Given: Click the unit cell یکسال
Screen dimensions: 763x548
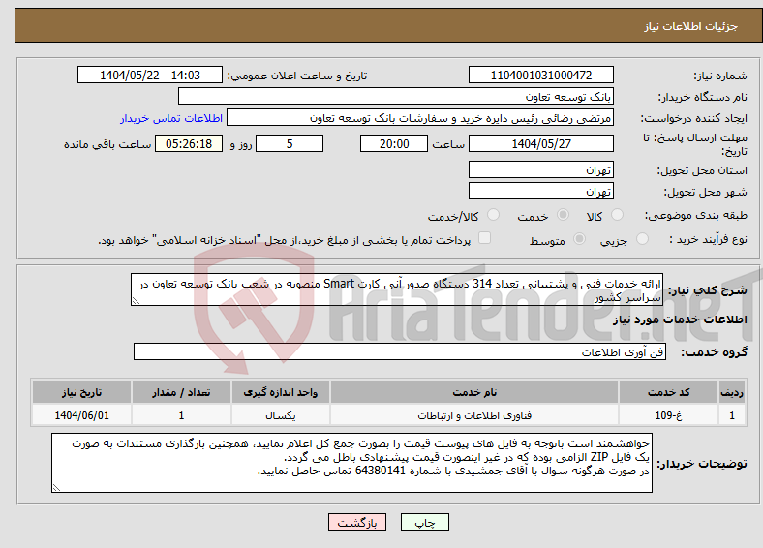Looking at the screenshot, I should (281, 415).
